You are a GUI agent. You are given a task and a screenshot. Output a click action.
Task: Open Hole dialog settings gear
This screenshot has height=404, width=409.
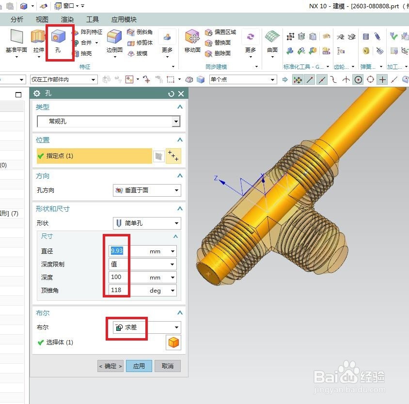[x=37, y=93]
